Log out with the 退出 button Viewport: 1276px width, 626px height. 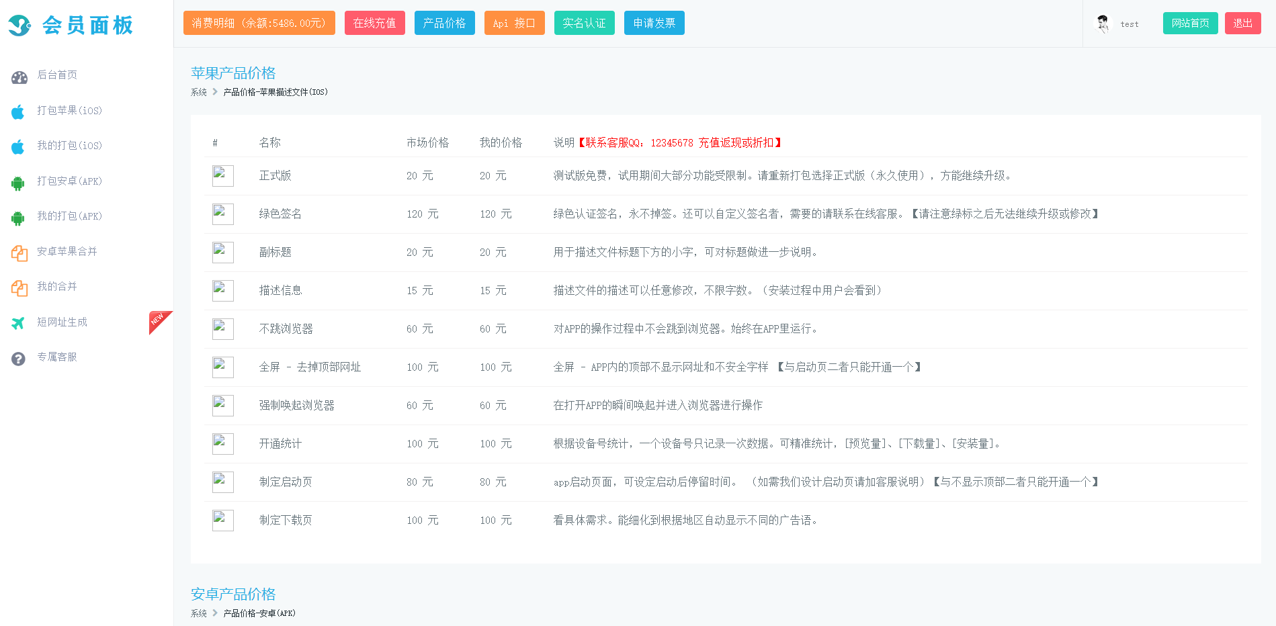tap(1242, 23)
